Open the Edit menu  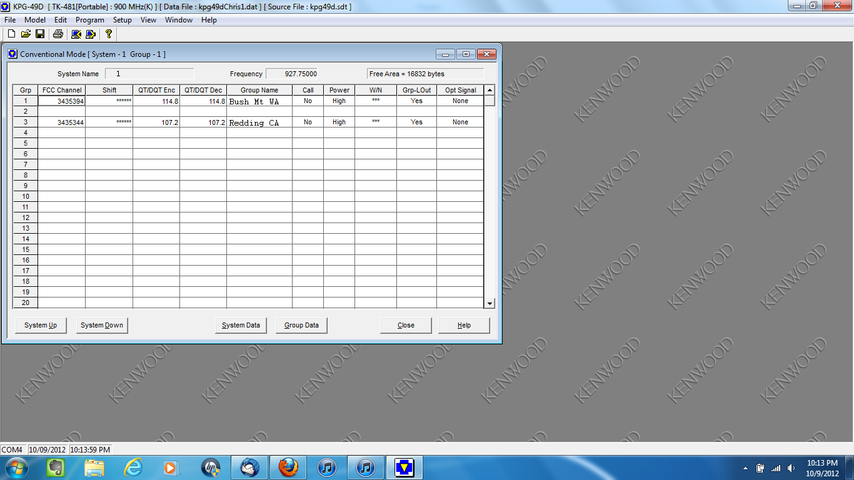61,20
